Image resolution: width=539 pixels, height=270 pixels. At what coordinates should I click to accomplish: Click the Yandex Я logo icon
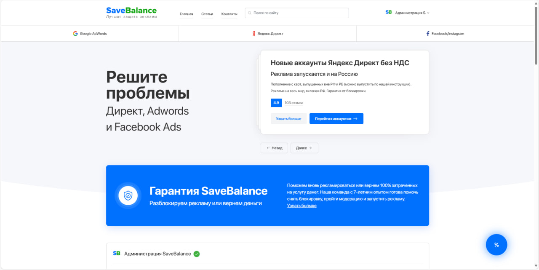coord(254,34)
